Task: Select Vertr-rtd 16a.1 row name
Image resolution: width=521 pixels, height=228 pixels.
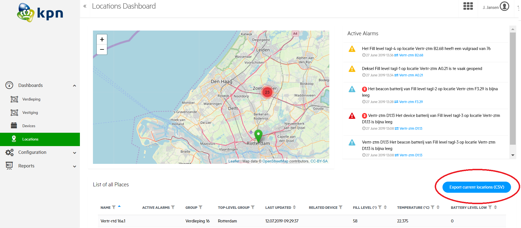Action: [113, 221]
